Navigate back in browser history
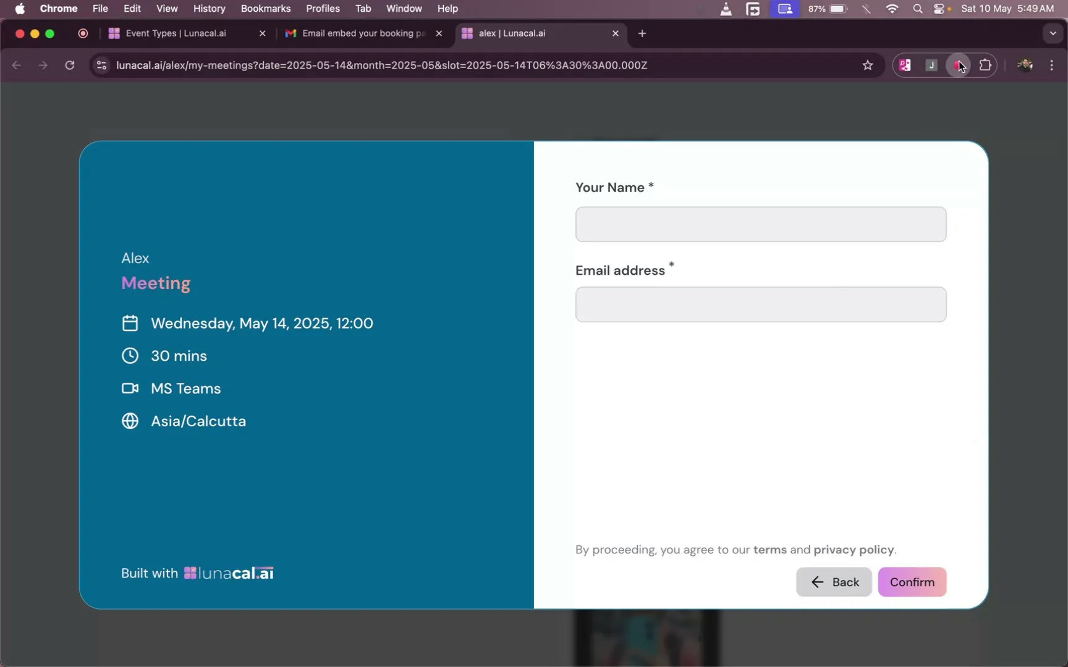 pos(17,65)
